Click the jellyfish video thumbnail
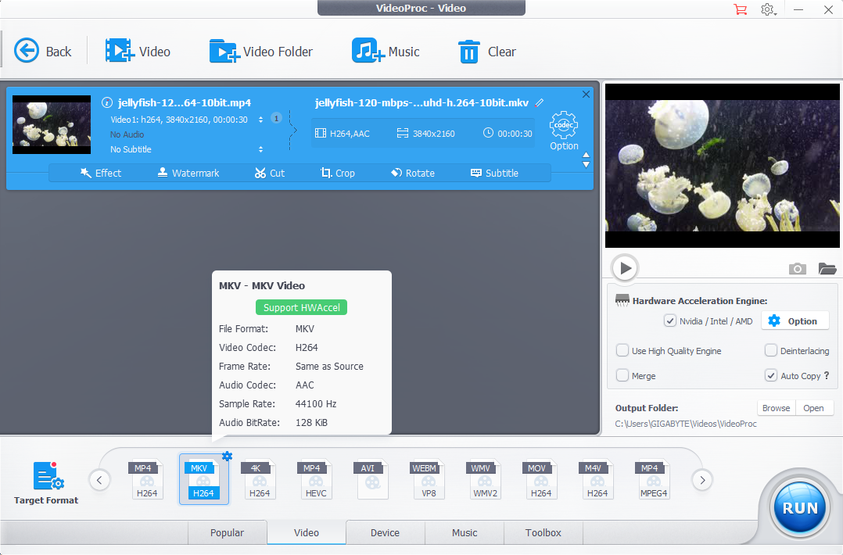This screenshot has height=555, width=843. pyautogui.click(x=52, y=124)
